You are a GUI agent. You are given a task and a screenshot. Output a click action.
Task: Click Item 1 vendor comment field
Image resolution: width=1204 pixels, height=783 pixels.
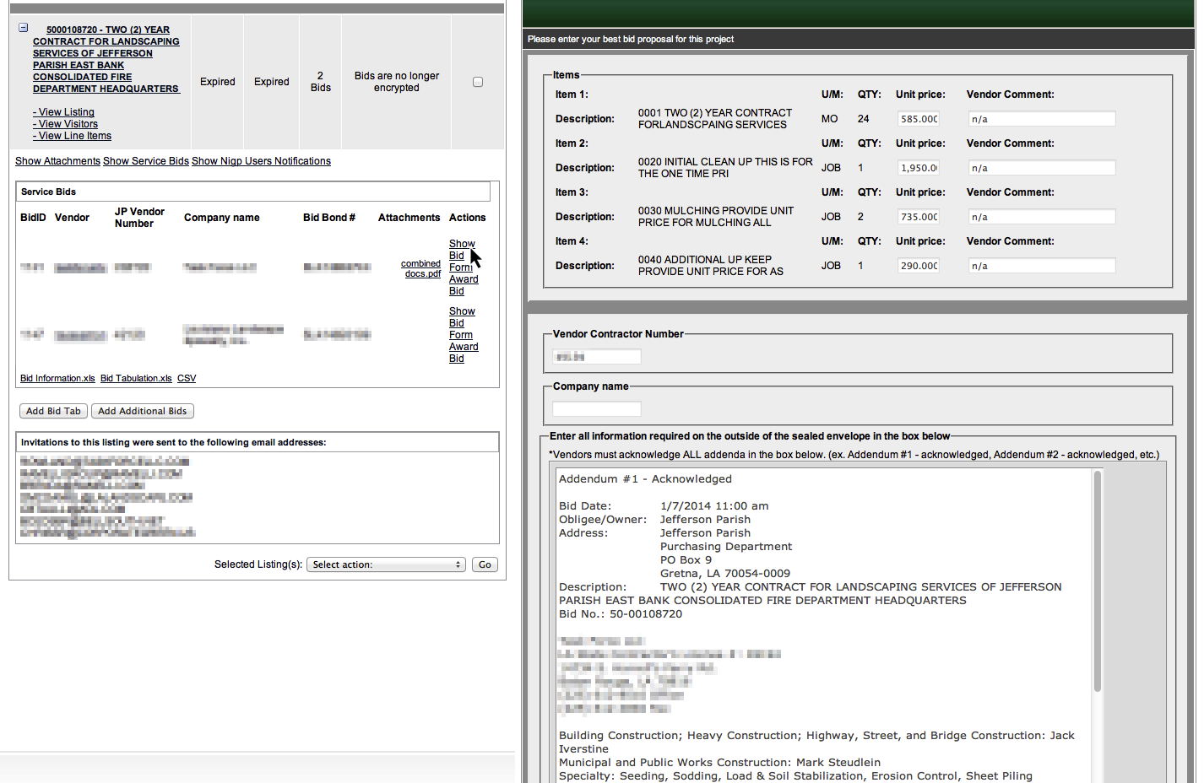(1041, 119)
